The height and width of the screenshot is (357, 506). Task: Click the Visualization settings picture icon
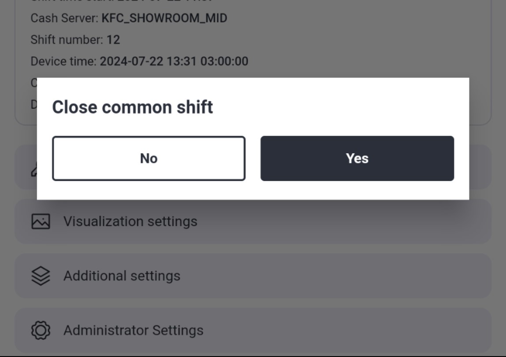point(41,221)
